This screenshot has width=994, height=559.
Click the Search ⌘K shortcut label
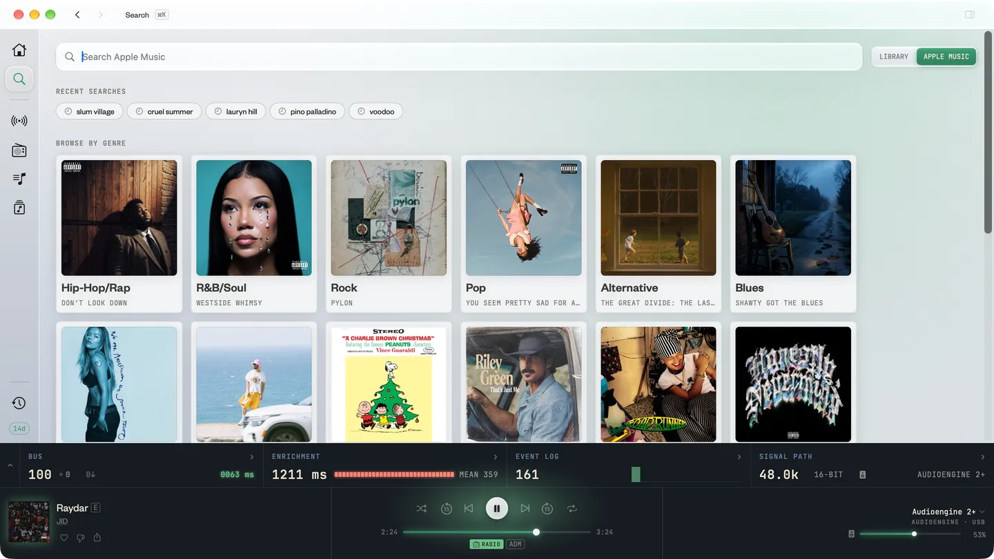tap(146, 14)
